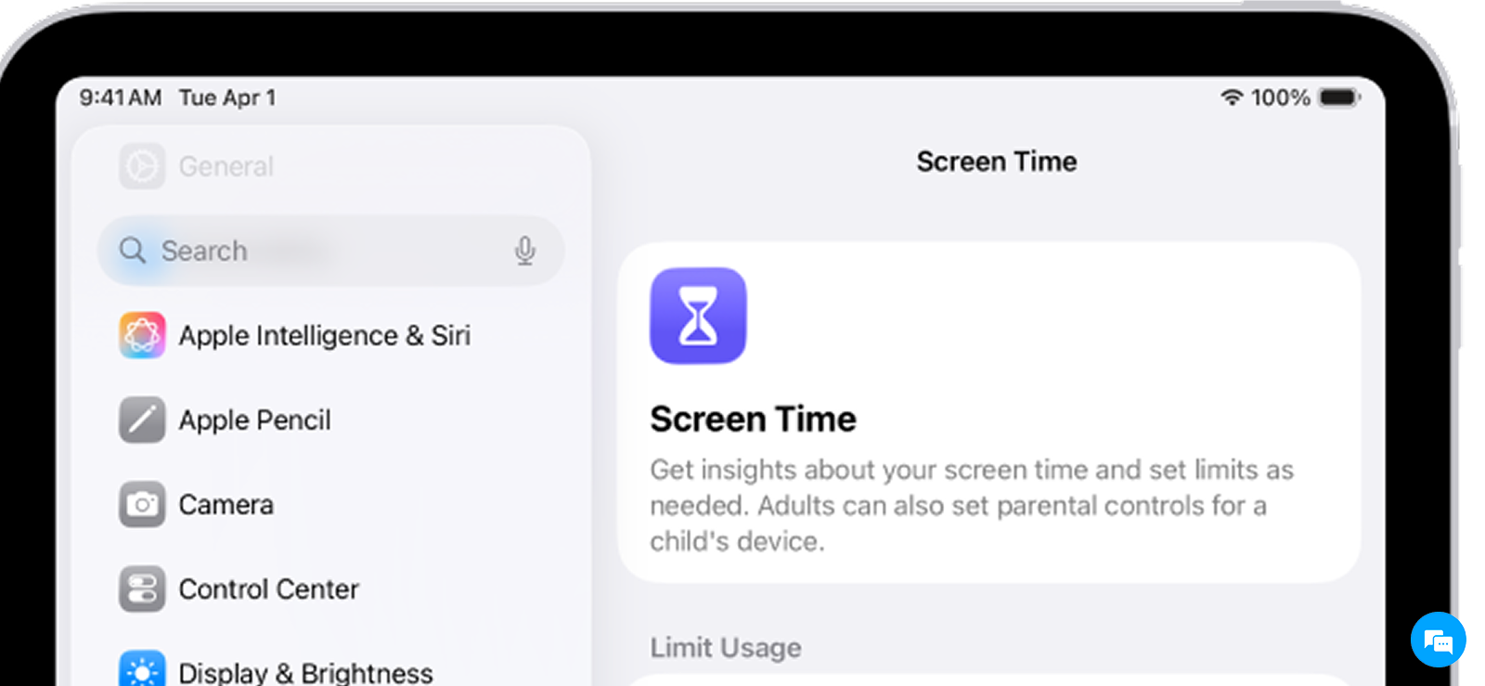The image size is (1485, 686).
Task: Select Apple Pencil in the sidebar
Action: click(254, 420)
